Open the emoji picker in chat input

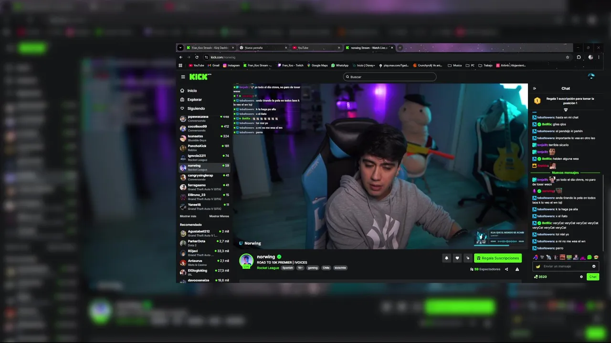click(x=594, y=266)
